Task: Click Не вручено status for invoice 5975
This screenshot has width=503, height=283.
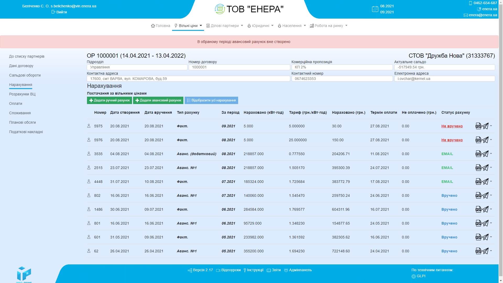Action: pyautogui.click(x=452, y=126)
